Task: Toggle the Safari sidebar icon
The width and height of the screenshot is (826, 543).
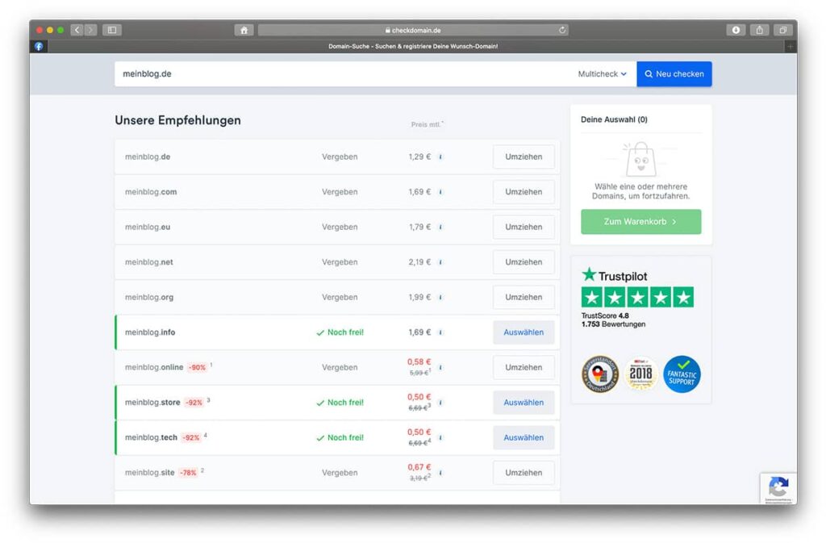Action: pos(112,30)
